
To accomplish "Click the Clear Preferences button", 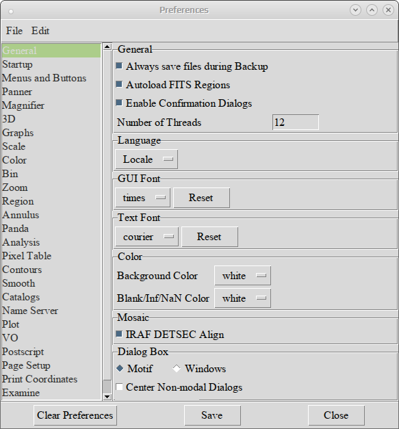I will tap(75, 415).
